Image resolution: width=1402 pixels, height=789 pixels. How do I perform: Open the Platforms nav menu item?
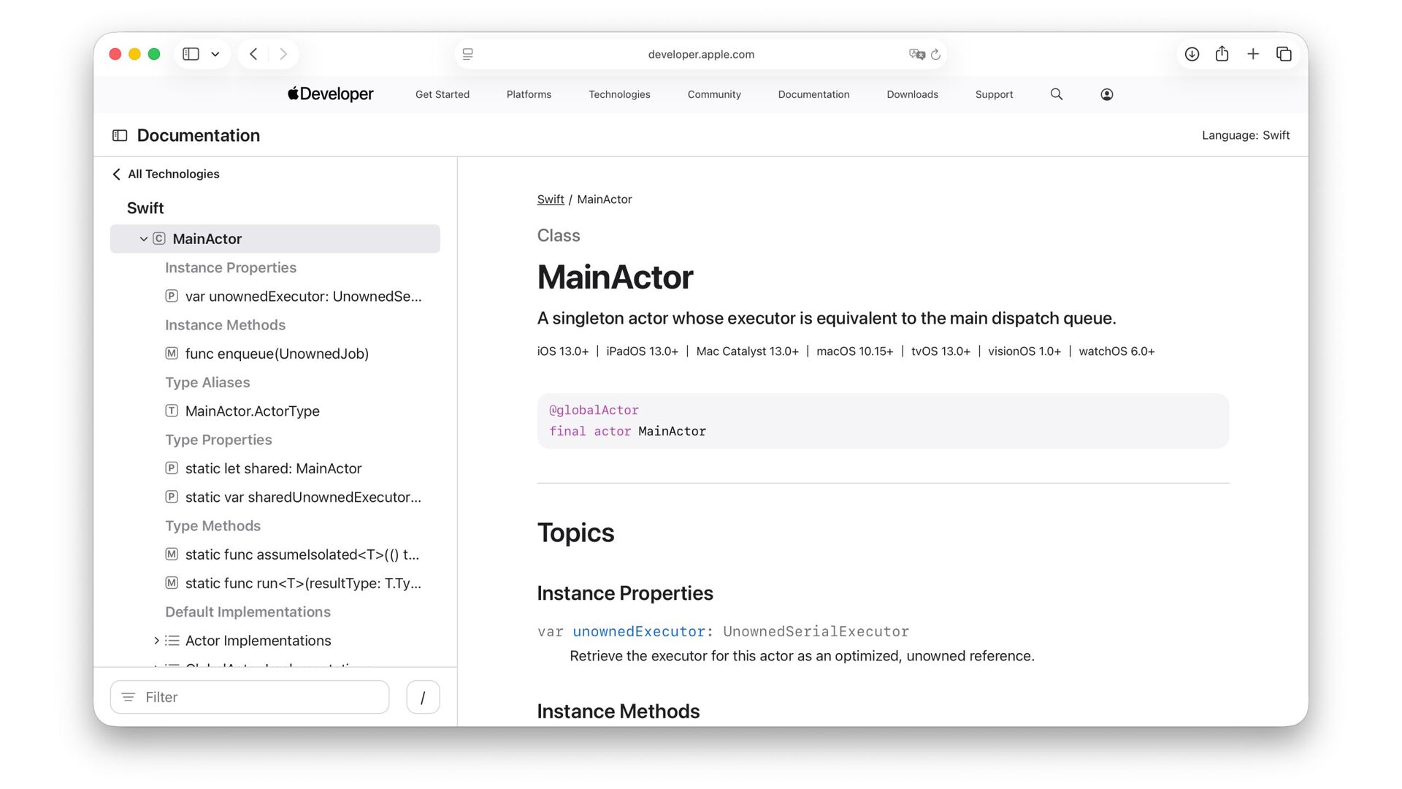point(529,94)
